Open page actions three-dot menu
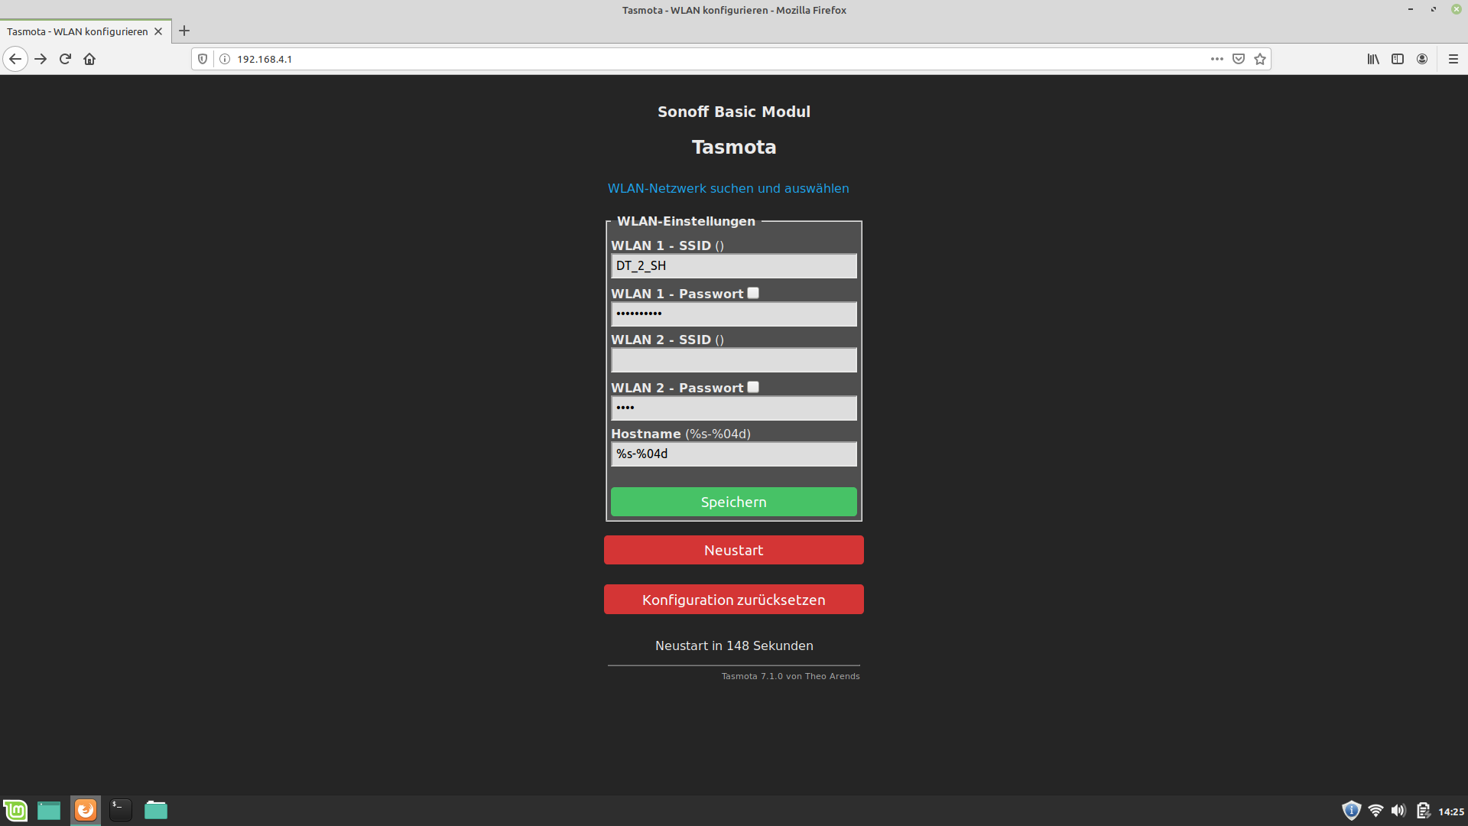1468x826 pixels. [x=1217, y=59]
